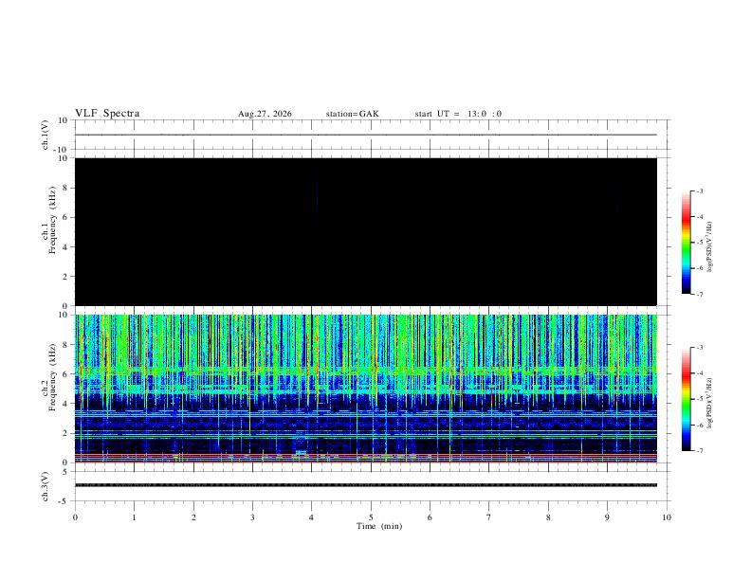Click the 0 minute tick on time axis

pos(75,517)
